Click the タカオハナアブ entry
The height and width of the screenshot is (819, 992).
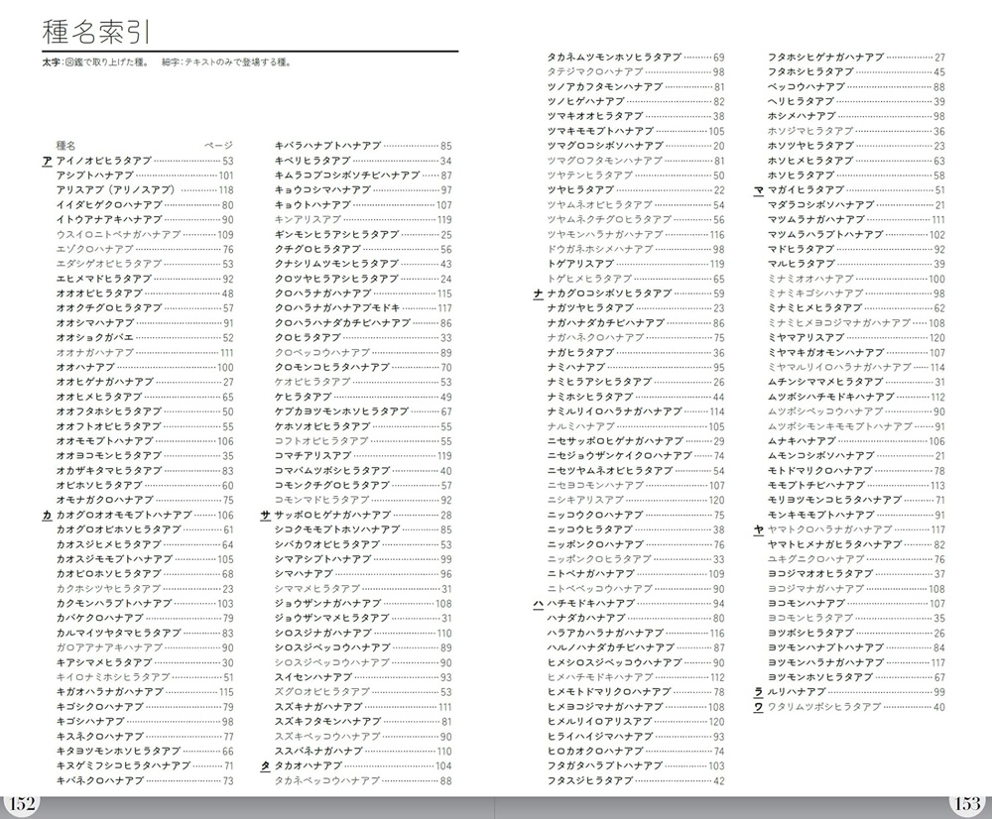click(x=308, y=766)
